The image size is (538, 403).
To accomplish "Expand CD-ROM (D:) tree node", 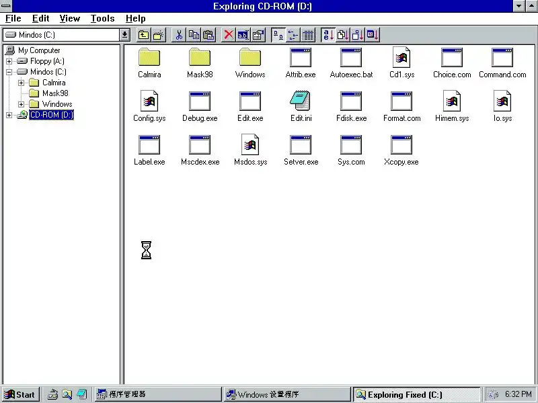I will pos(9,115).
